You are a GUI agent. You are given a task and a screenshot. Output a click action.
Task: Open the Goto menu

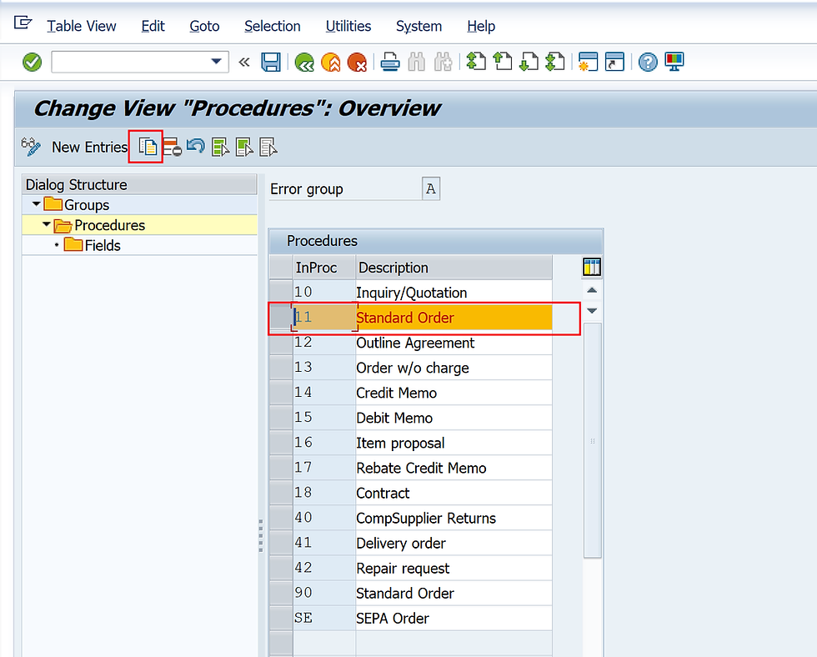(204, 26)
